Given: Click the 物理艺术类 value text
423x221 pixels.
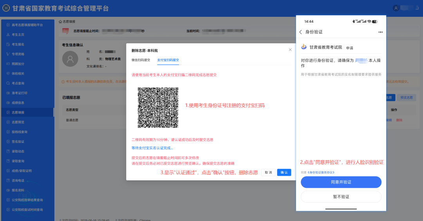Looking at the screenshot, I should [113, 59].
